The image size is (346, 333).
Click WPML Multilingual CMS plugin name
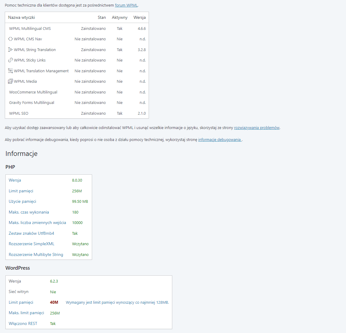(30, 28)
